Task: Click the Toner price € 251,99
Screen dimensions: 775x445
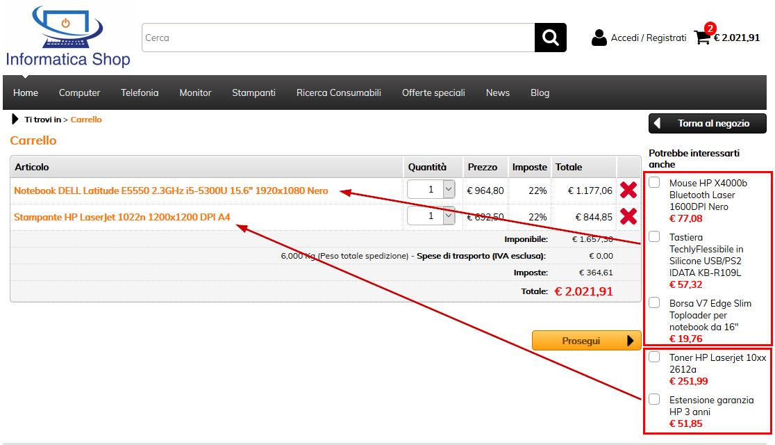Action: click(x=688, y=381)
